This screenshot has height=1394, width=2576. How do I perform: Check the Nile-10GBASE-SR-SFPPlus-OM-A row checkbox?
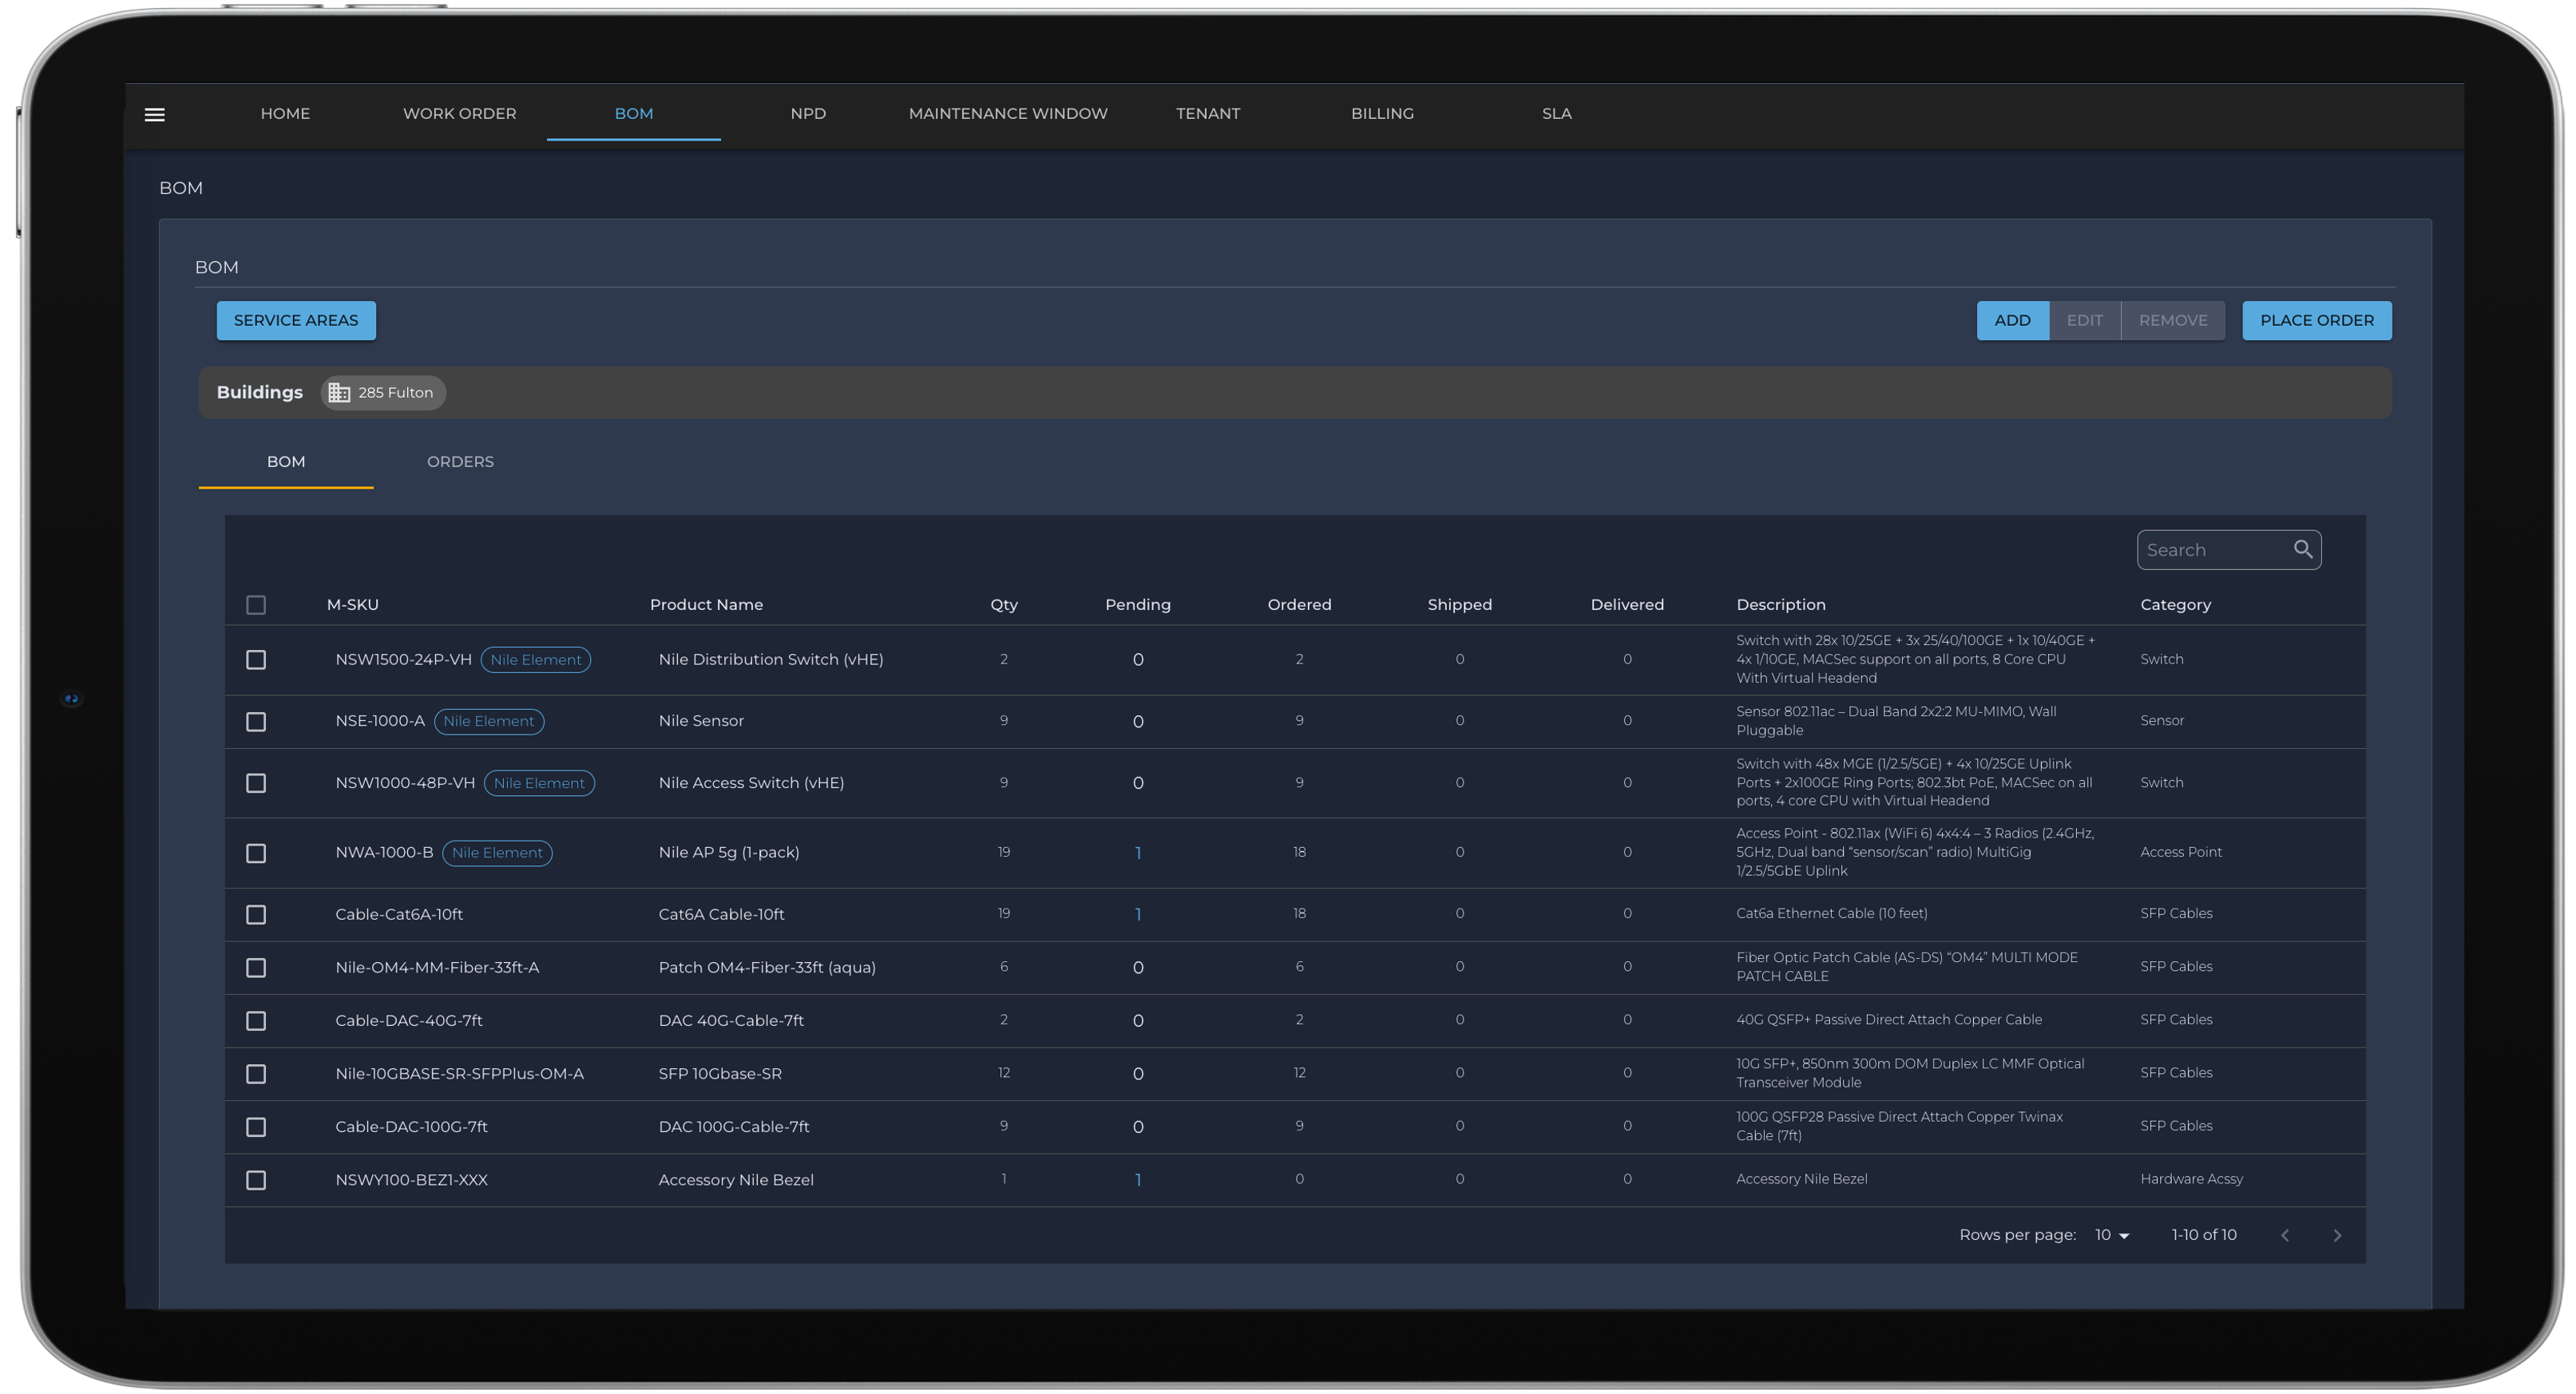coord(256,1073)
